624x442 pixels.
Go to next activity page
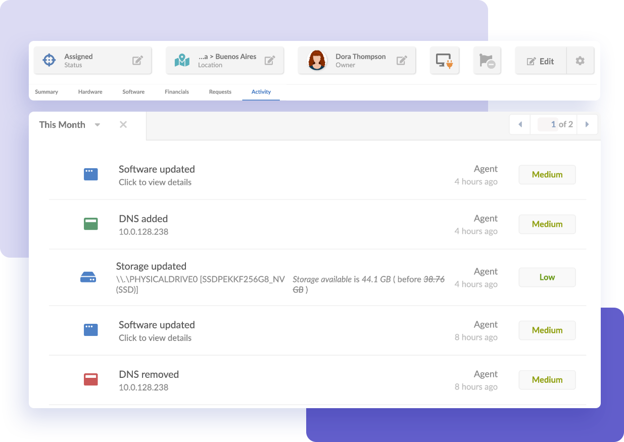click(x=587, y=124)
